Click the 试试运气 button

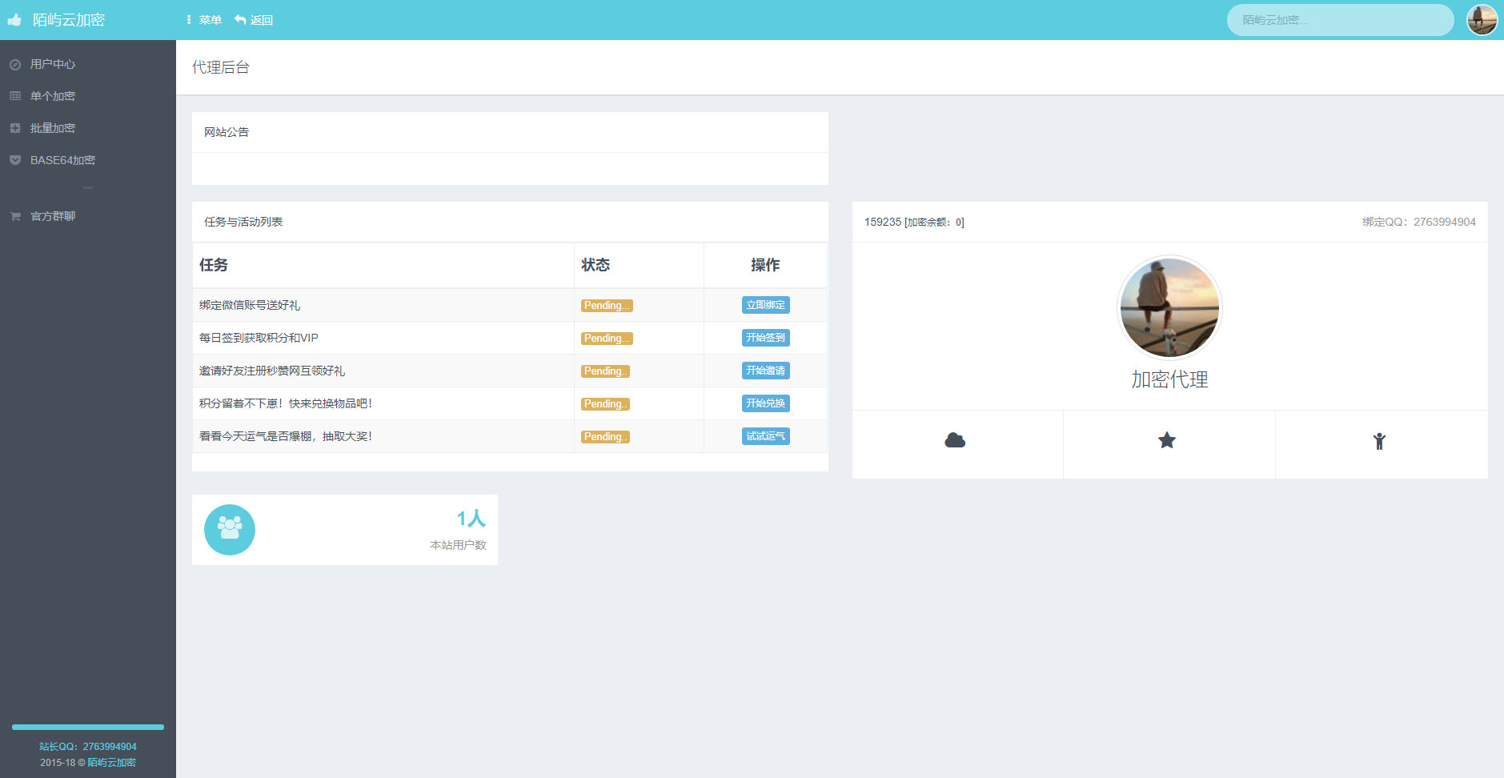click(x=765, y=436)
